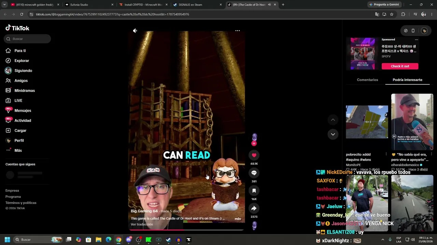The height and width of the screenshot is (245, 437).
Task: Open the Windows Start menu
Action: click(7, 240)
